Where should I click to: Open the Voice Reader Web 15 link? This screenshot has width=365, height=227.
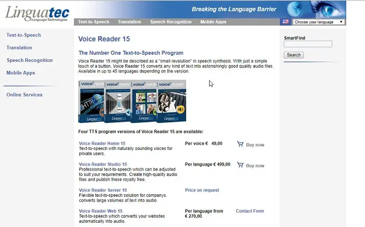click(x=101, y=211)
